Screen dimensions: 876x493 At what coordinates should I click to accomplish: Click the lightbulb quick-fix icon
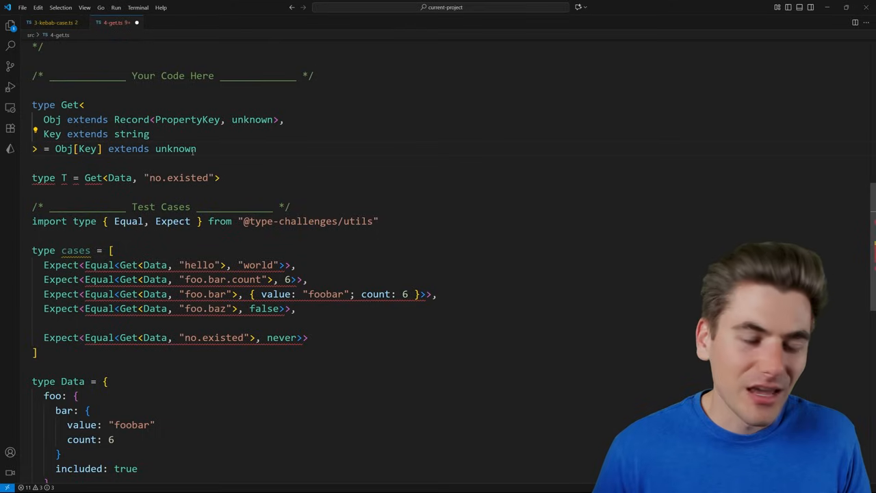(x=36, y=129)
